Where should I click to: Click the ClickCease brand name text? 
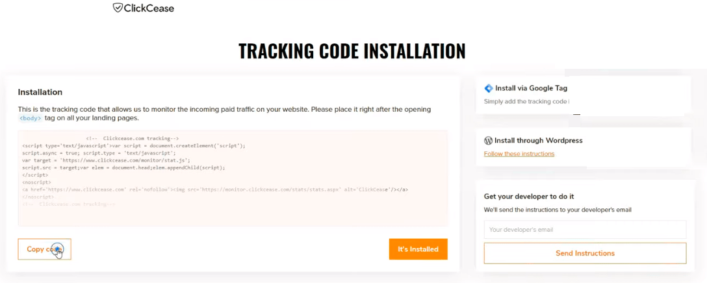[149, 8]
